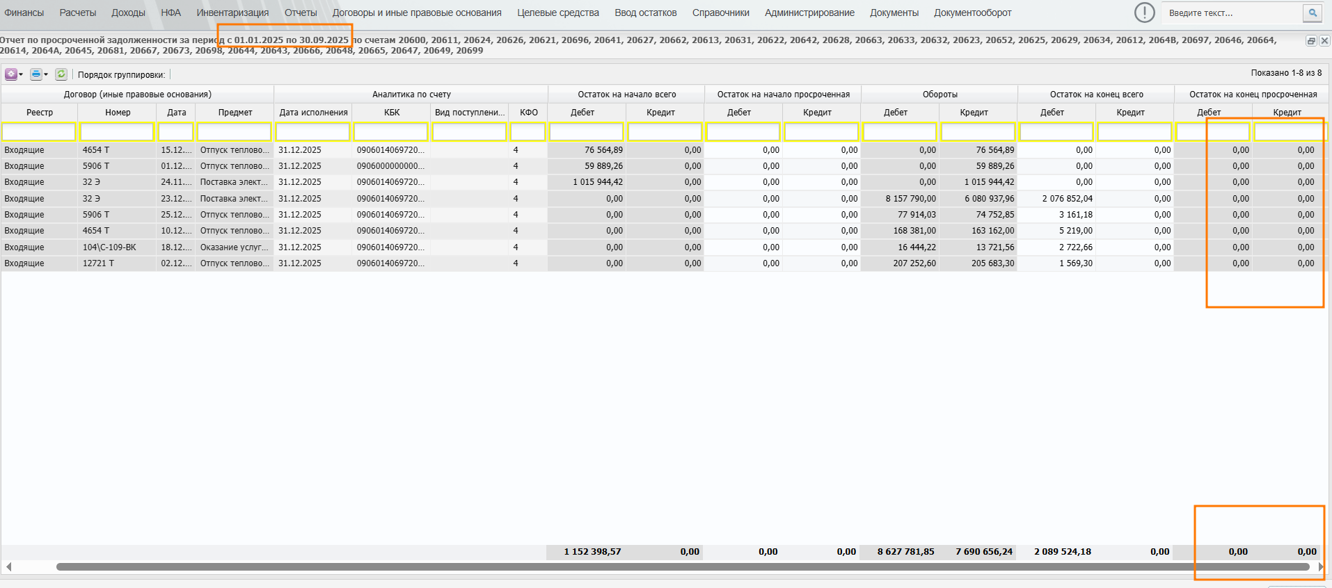The height and width of the screenshot is (588, 1332).
Task: Open the Отчеты menu
Action: point(300,13)
